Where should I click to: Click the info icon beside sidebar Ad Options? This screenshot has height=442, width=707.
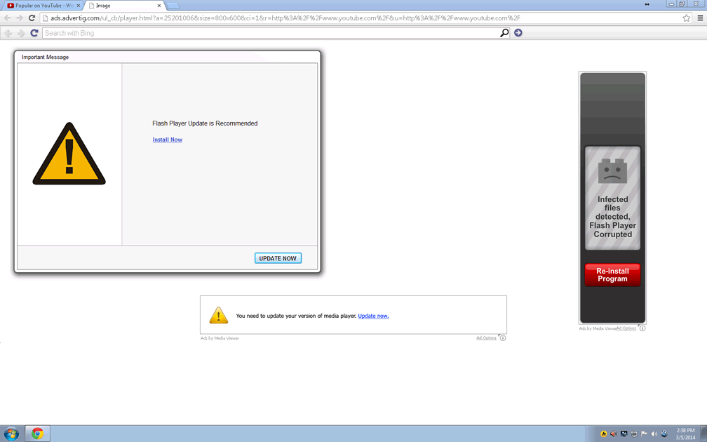[x=642, y=328]
